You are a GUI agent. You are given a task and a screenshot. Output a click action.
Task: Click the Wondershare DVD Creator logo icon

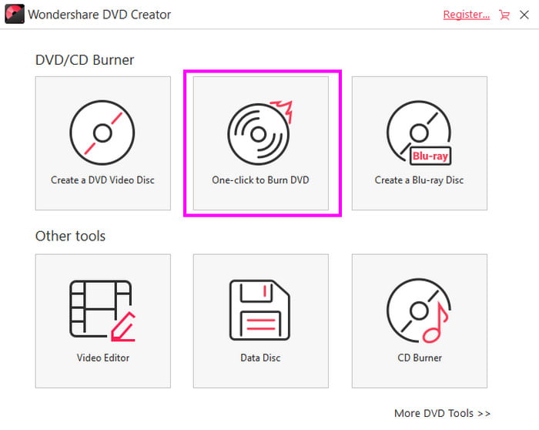[x=15, y=14]
